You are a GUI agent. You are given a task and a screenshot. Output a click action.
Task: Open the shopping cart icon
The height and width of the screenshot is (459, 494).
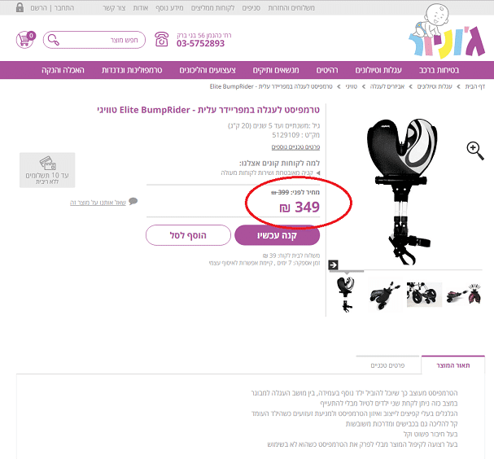[25, 40]
